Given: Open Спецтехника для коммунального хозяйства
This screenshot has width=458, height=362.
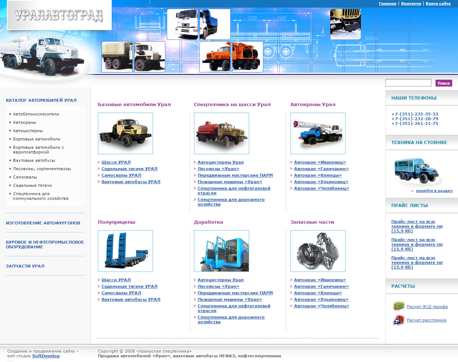Looking at the screenshot, I should [41, 196].
